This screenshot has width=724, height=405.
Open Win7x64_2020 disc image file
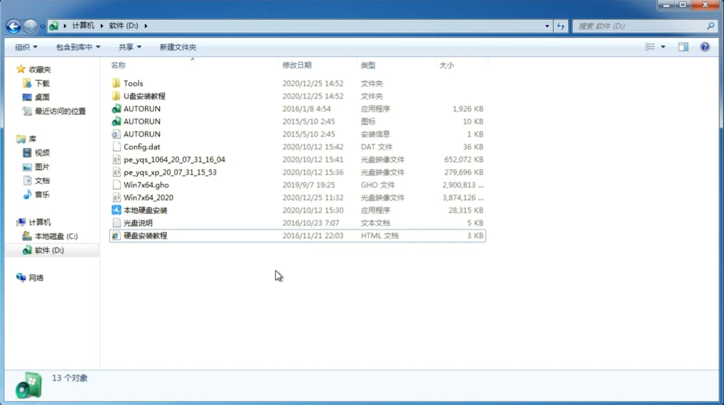[x=148, y=197]
